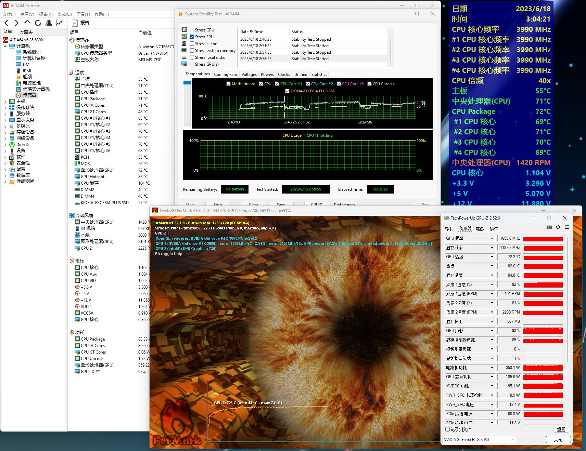Click the 重置 button in GPU-Z
The height and width of the screenshot is (451, 586).
coord(561,429)
